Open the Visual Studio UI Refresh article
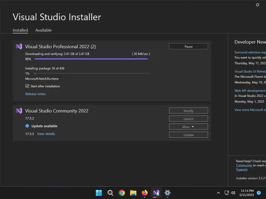This screenshot has width=266, height=199. (250, 72)
